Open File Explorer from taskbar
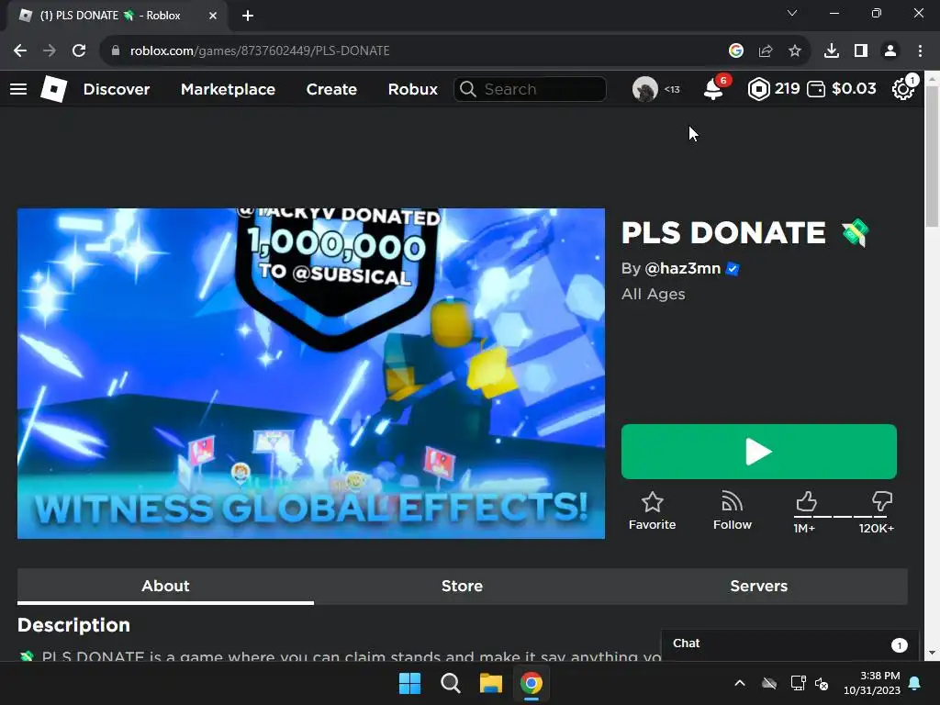The width and height of the screenshot is (940, 705). [x=490, y=683]
